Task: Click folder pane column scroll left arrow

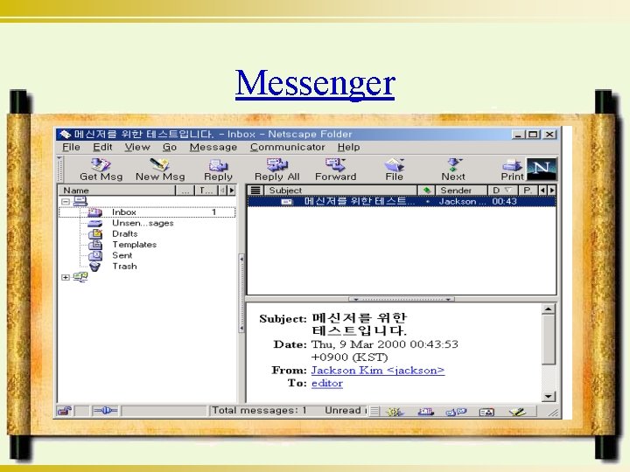Action: click(x=222, y=191)
